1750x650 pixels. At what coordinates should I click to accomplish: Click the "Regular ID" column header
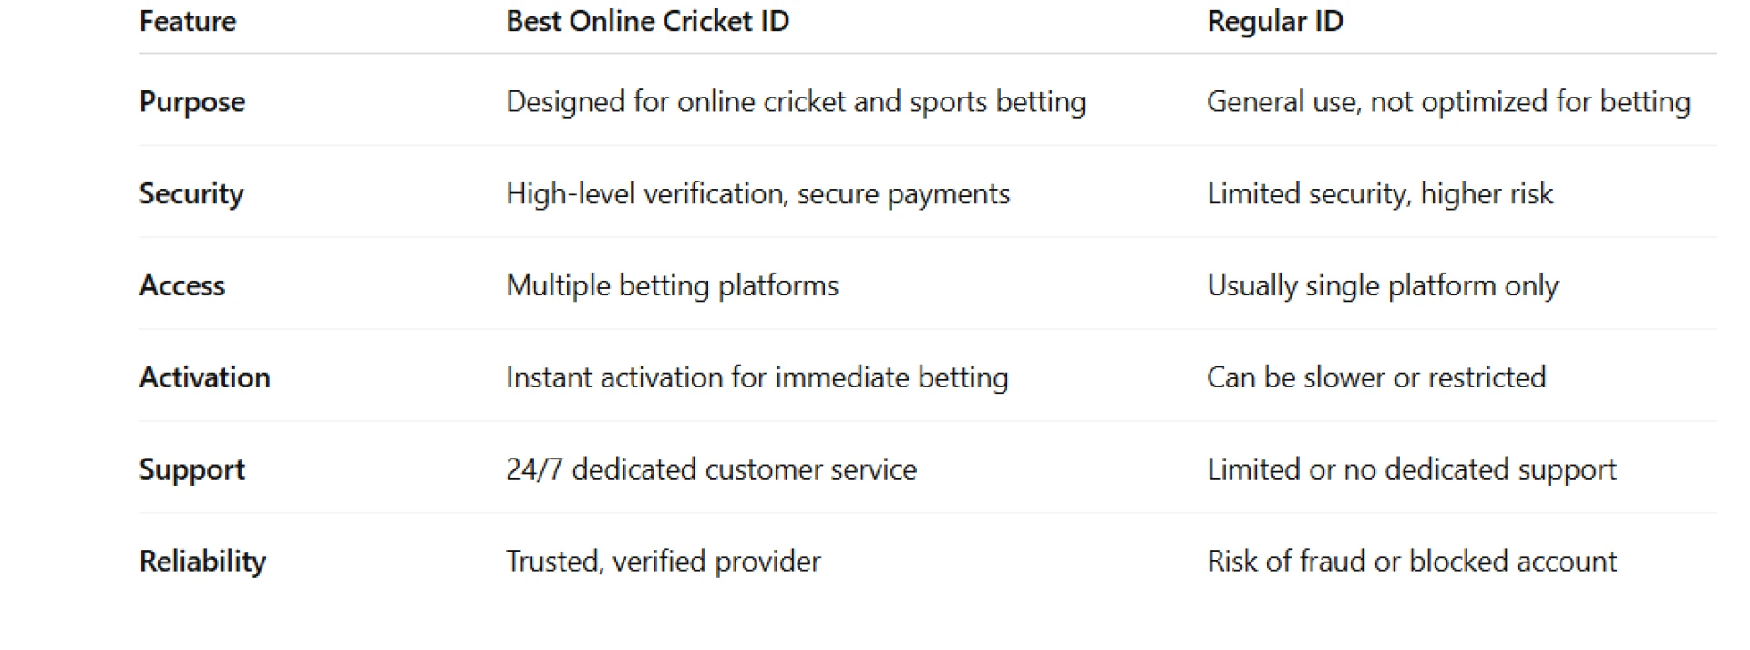tap(1274, 21)
